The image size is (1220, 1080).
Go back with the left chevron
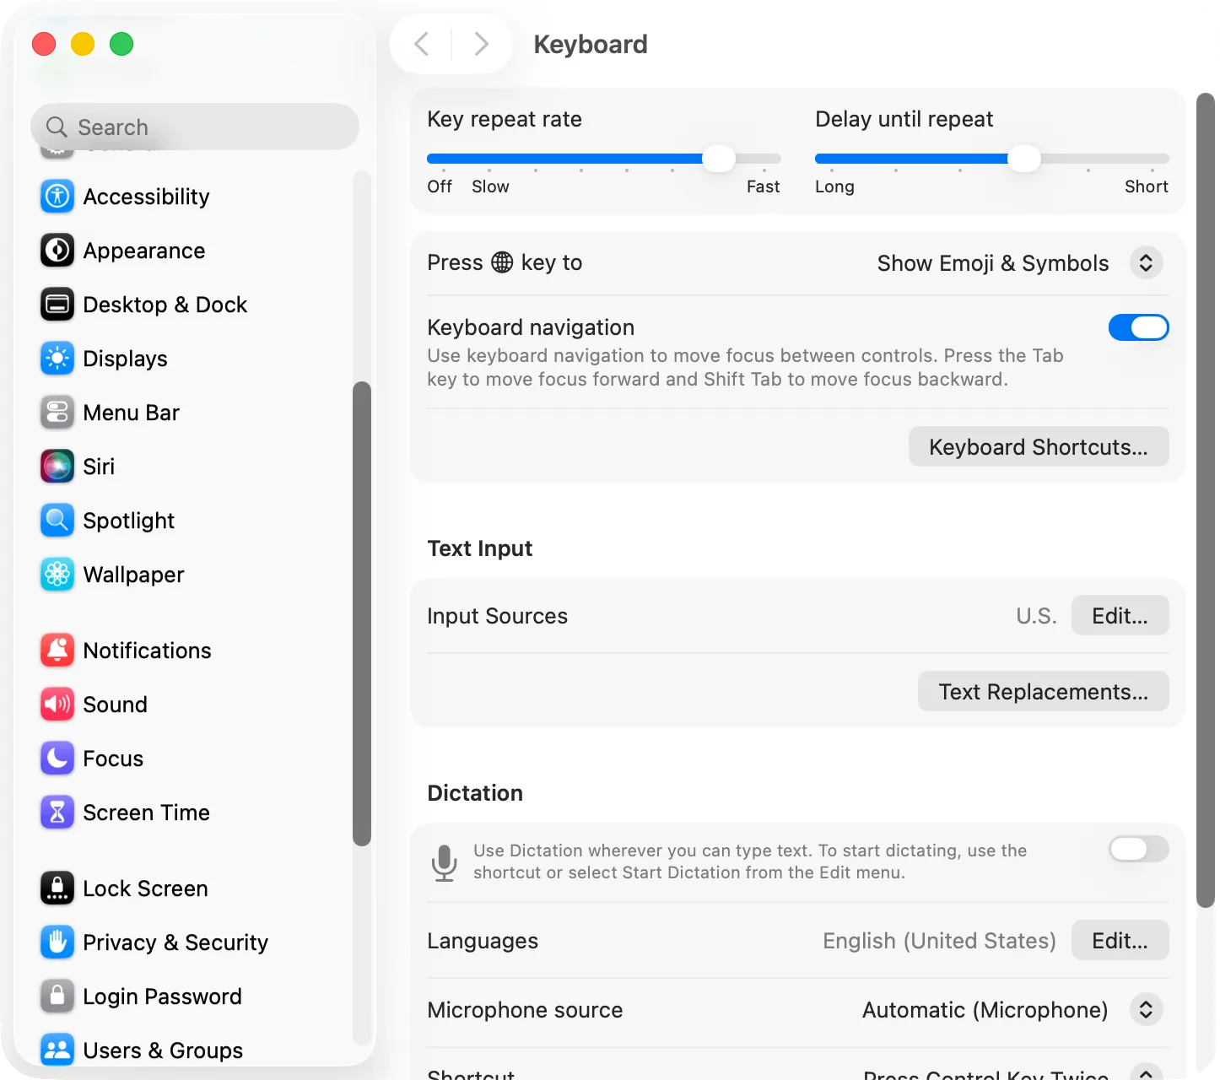tap(422, 44)
